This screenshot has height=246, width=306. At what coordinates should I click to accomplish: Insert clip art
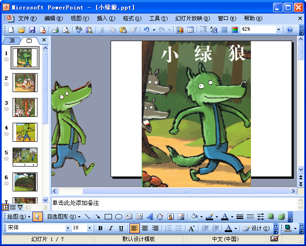[x=170, y=217]
